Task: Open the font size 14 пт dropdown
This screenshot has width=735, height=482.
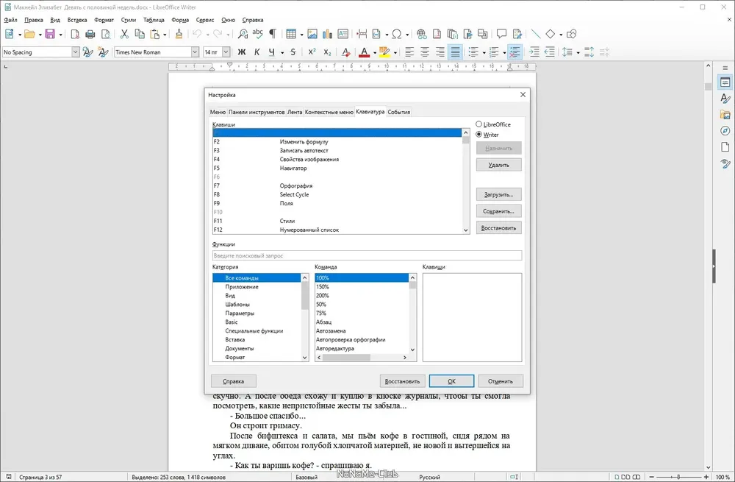Action: click(x=226, y=52)
